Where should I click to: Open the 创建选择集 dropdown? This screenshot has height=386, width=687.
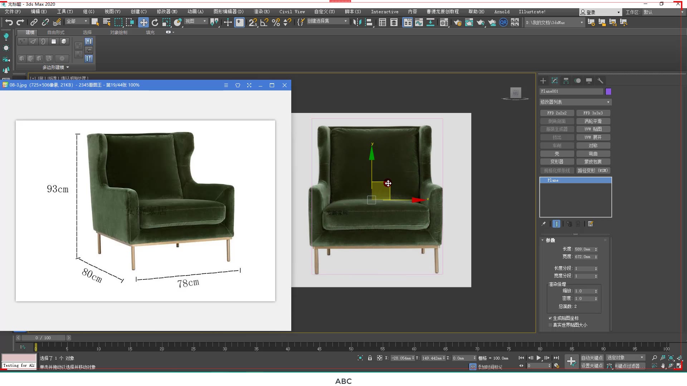327,21
